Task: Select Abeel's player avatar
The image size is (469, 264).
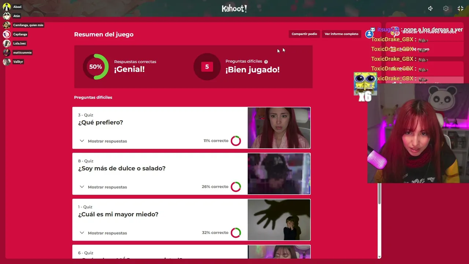Action: (x=7, y=7)
